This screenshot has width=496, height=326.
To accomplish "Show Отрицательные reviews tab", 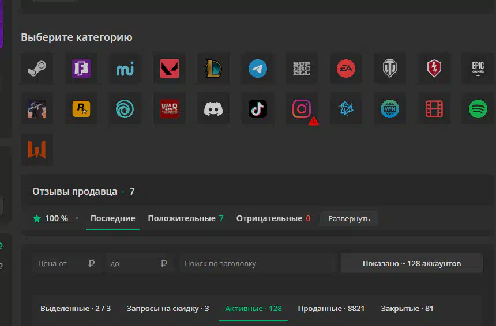I will [x=273, y=219].
